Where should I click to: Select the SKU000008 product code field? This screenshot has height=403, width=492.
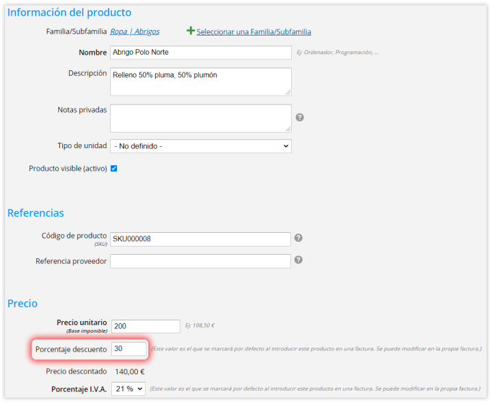pos(200,239)
